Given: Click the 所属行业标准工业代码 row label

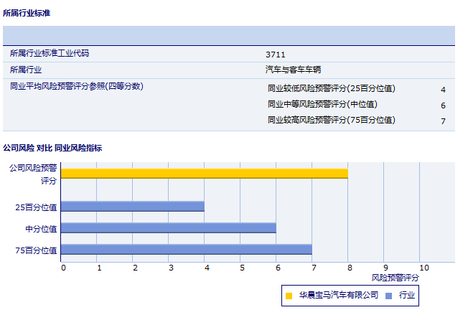Looking at the screenshot, I should click(50, 54).
